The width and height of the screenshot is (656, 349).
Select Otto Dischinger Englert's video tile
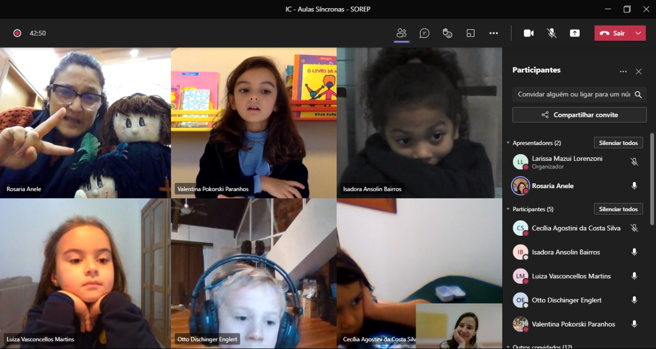click(254, 274)
